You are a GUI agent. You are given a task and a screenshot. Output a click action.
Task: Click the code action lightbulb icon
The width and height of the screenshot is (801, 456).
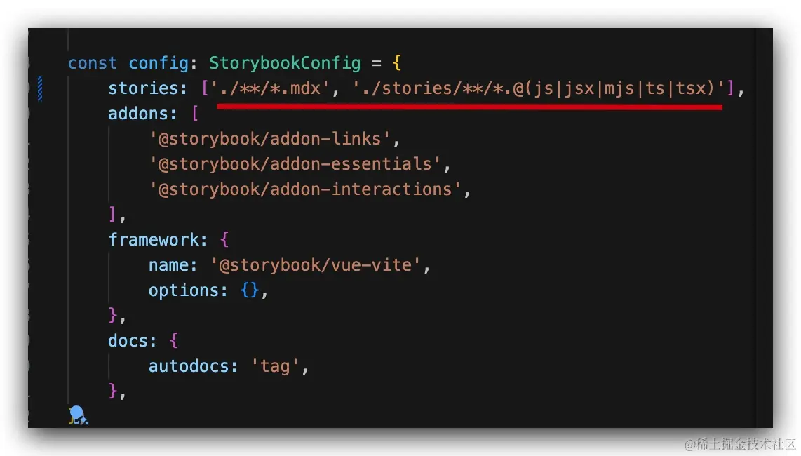78,415
